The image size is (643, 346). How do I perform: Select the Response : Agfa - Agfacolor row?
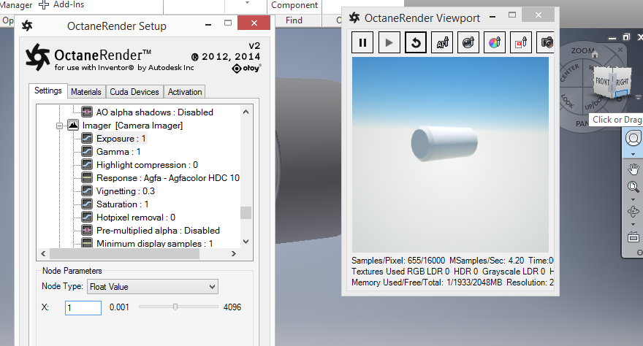click(x=168, y=177)
